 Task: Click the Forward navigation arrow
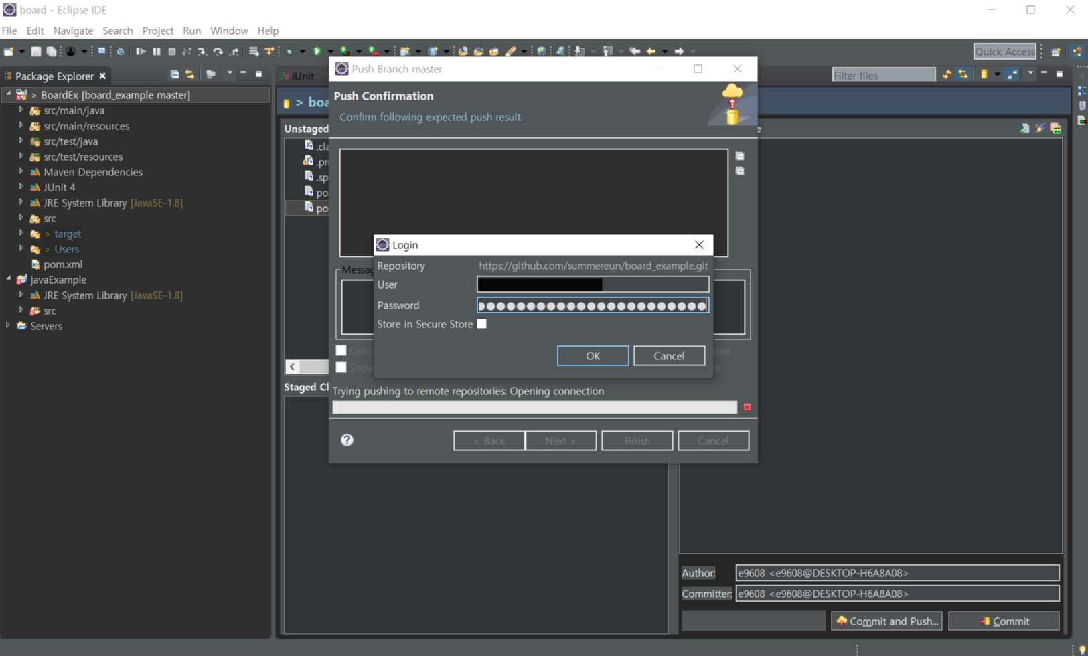point(679,51)
